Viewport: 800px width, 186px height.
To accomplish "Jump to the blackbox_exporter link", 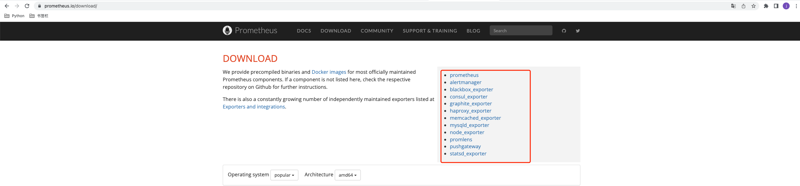I will (472, 89).
